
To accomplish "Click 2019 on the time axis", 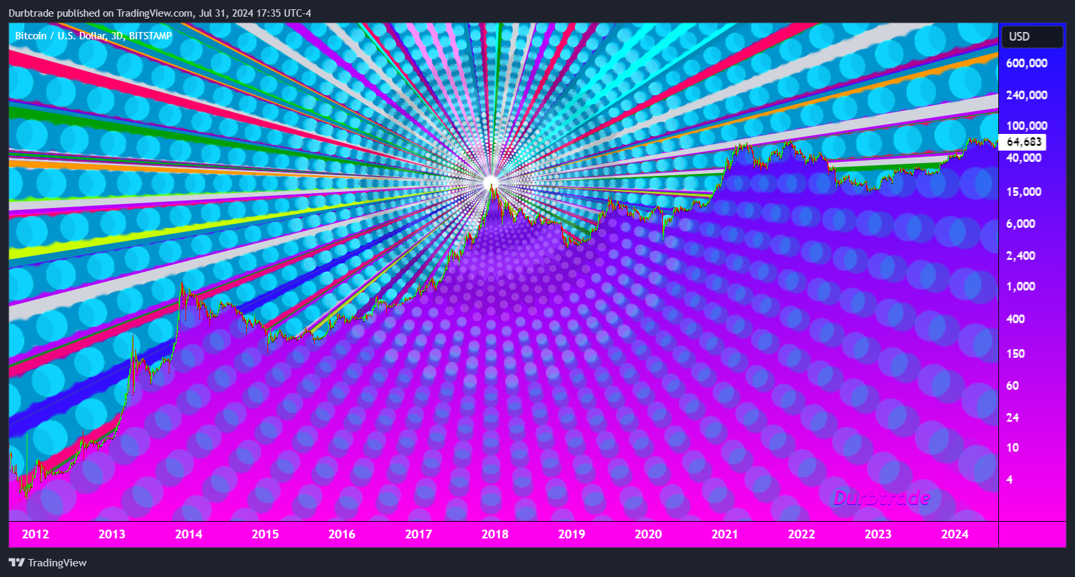I will coord(572,534).
